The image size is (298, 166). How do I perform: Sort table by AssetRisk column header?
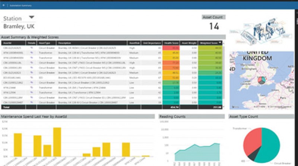[x=134, y=43]
